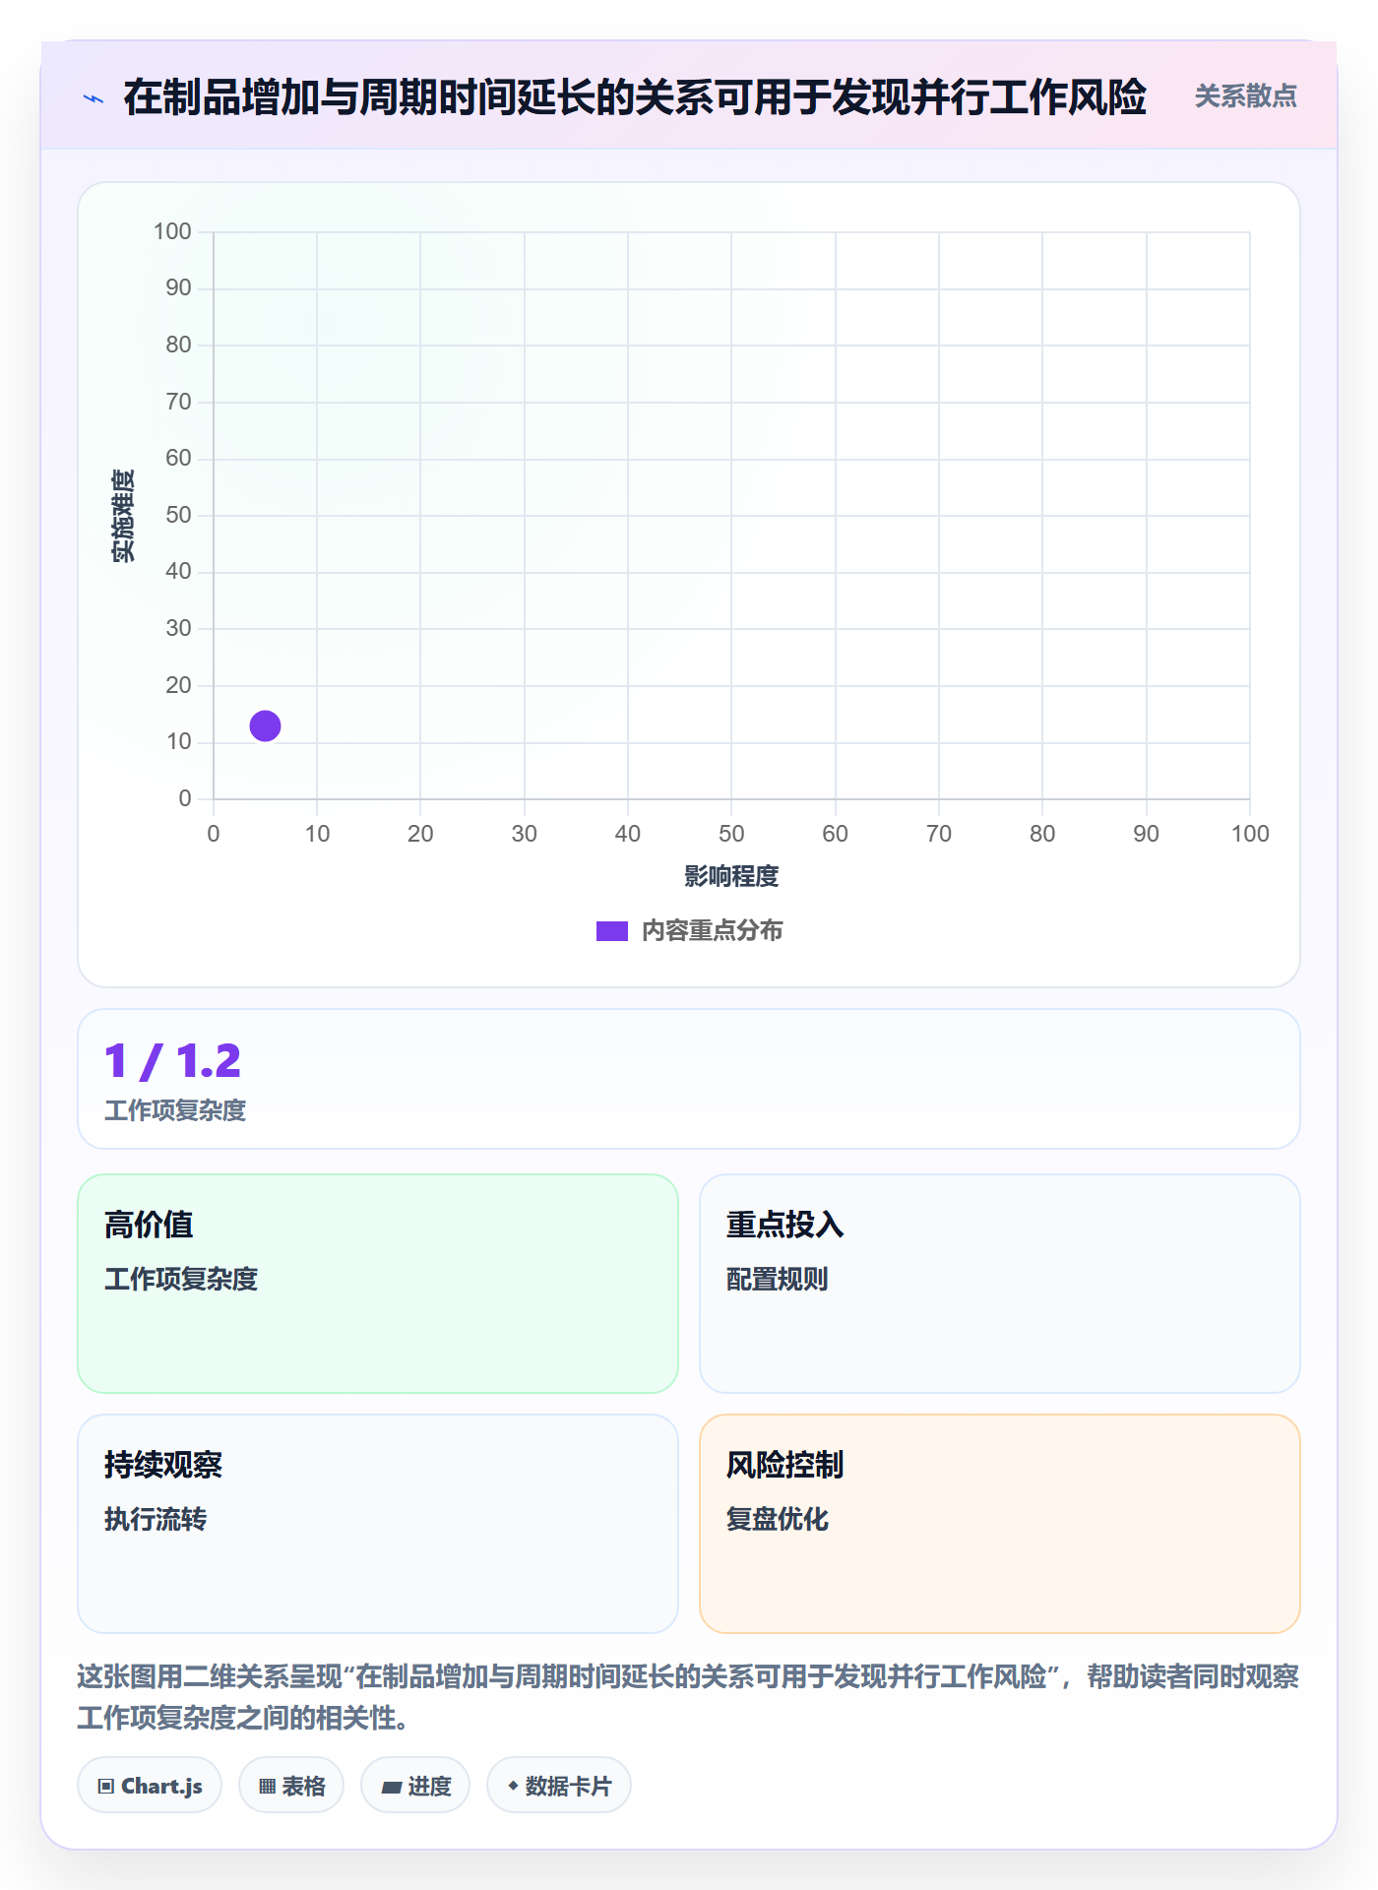Click the 实施难度 y-axis title
This screenshot has width=1378, height=1890.
123,516
